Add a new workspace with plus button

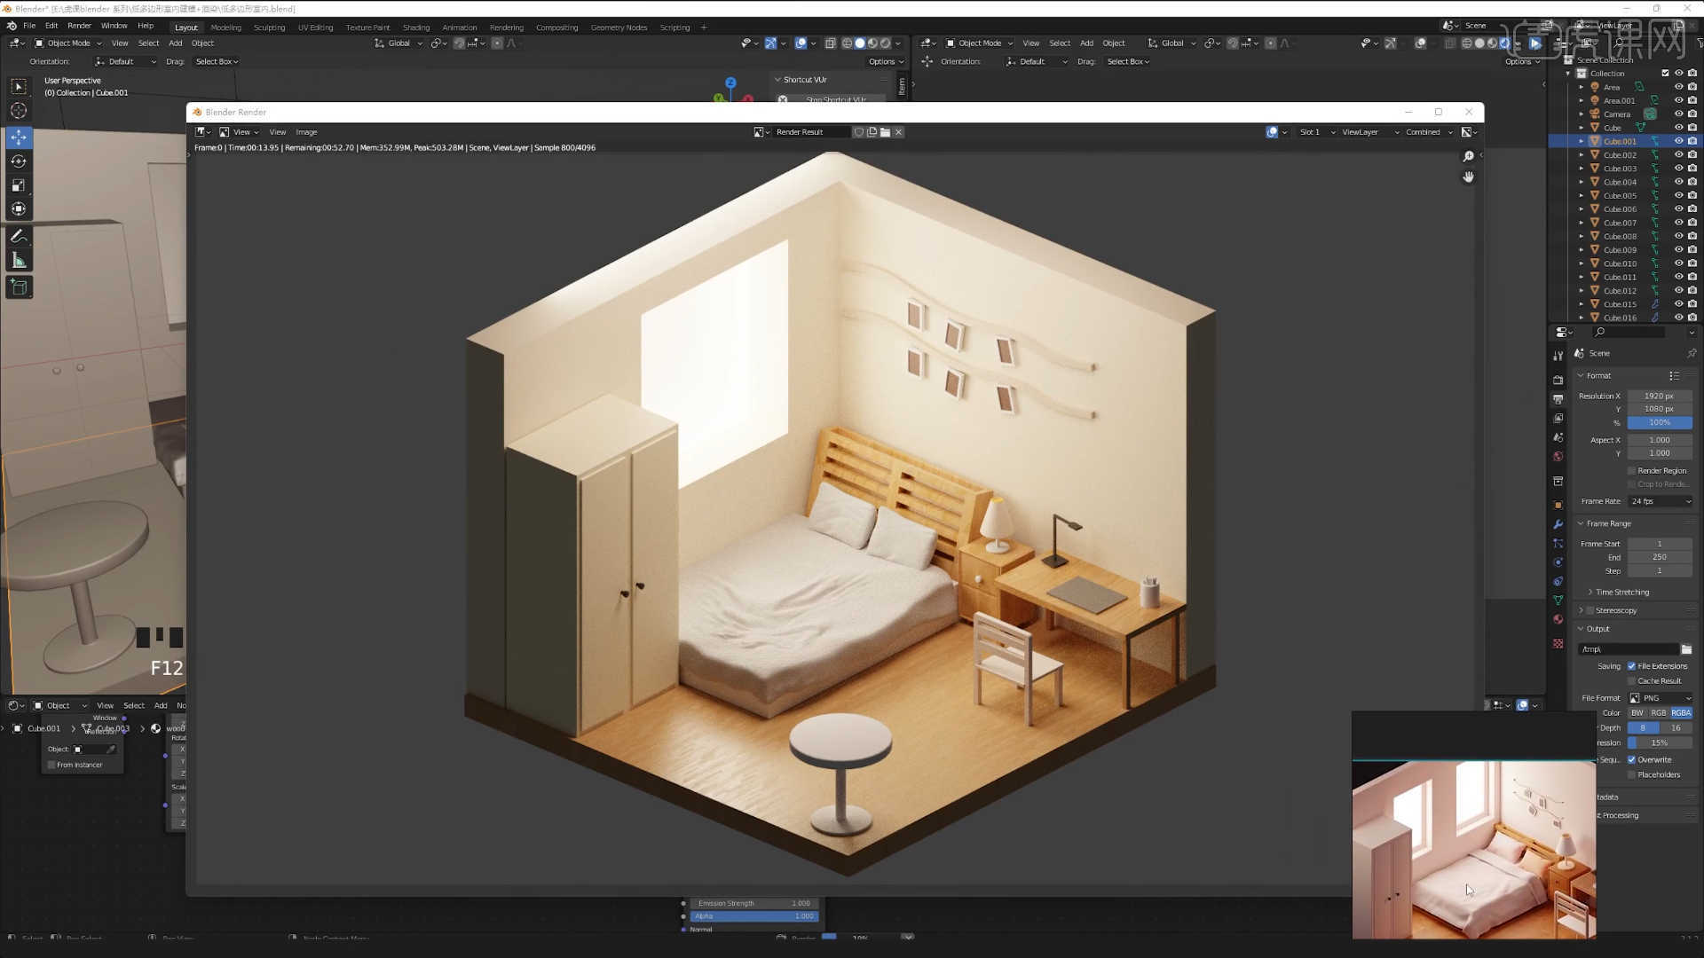click(704, 27)
